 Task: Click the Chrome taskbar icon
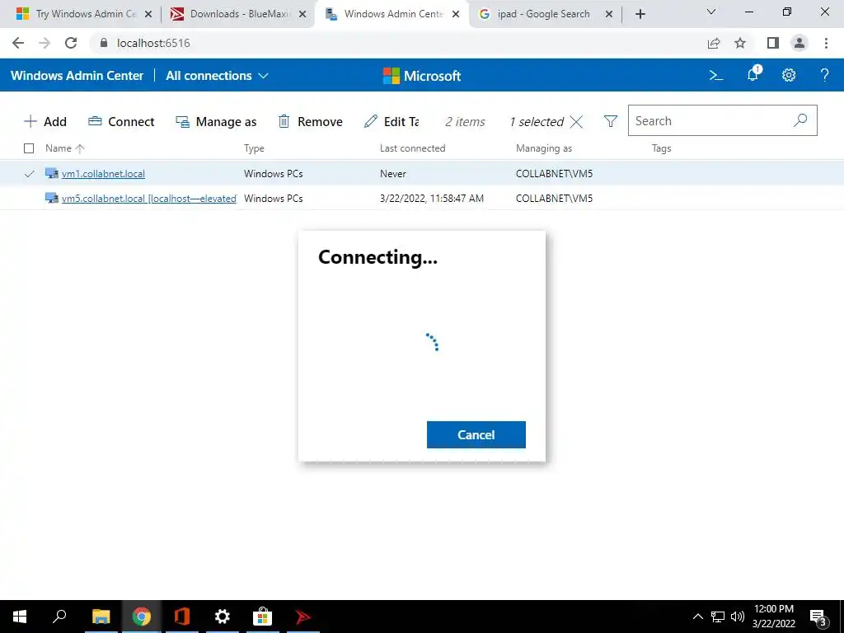tap(142, 617)
